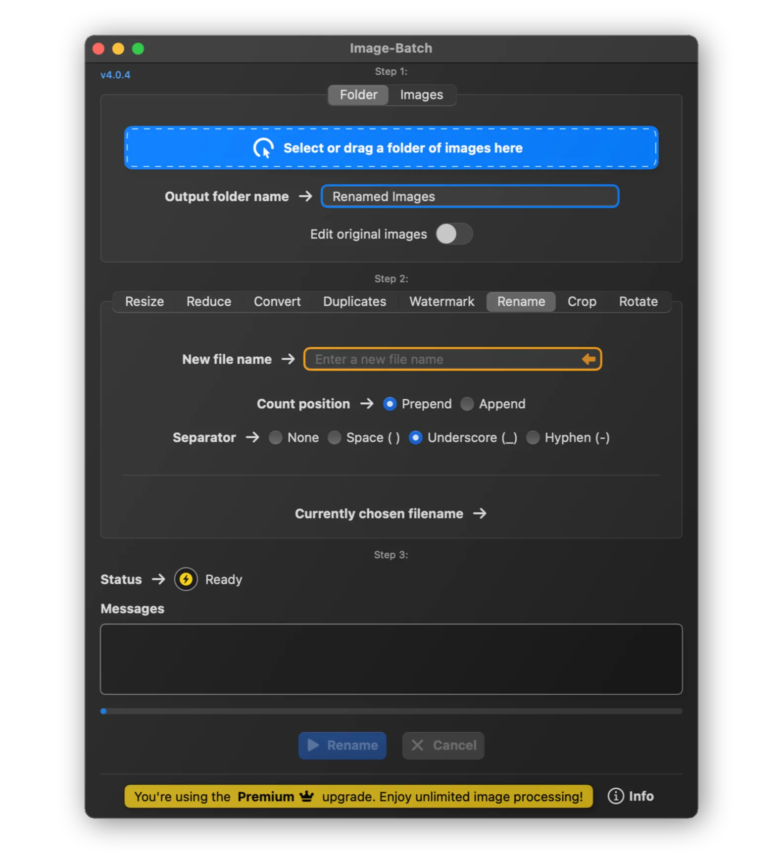
Task: Open the Duplicates tab
Action: [354, 302]
